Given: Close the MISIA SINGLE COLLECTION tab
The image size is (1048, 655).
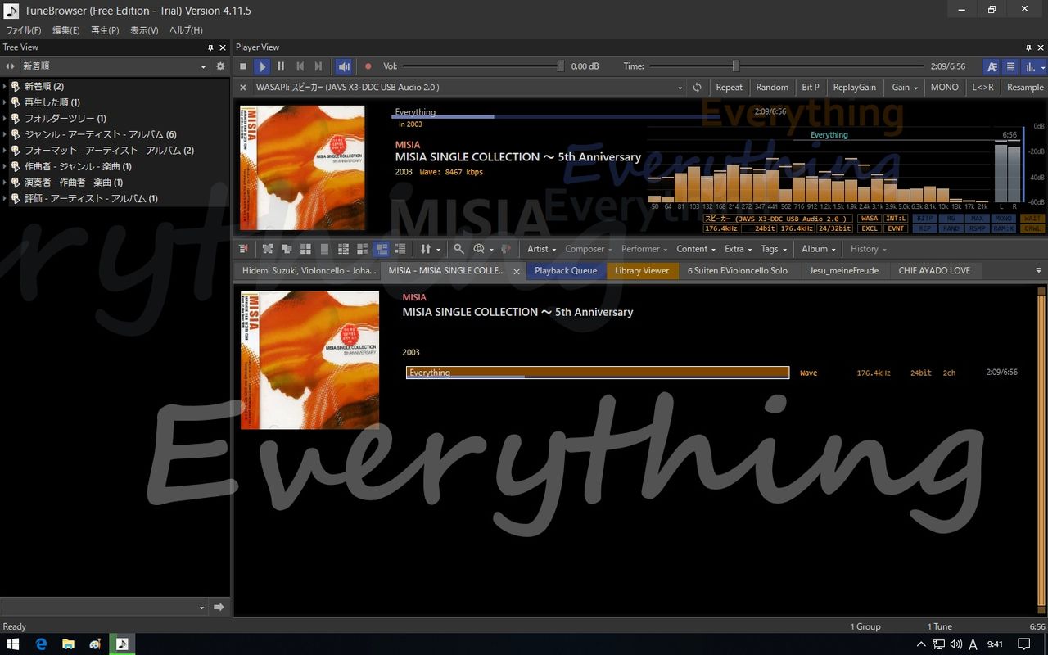Looking at the screenshot, I should (516, 271).
